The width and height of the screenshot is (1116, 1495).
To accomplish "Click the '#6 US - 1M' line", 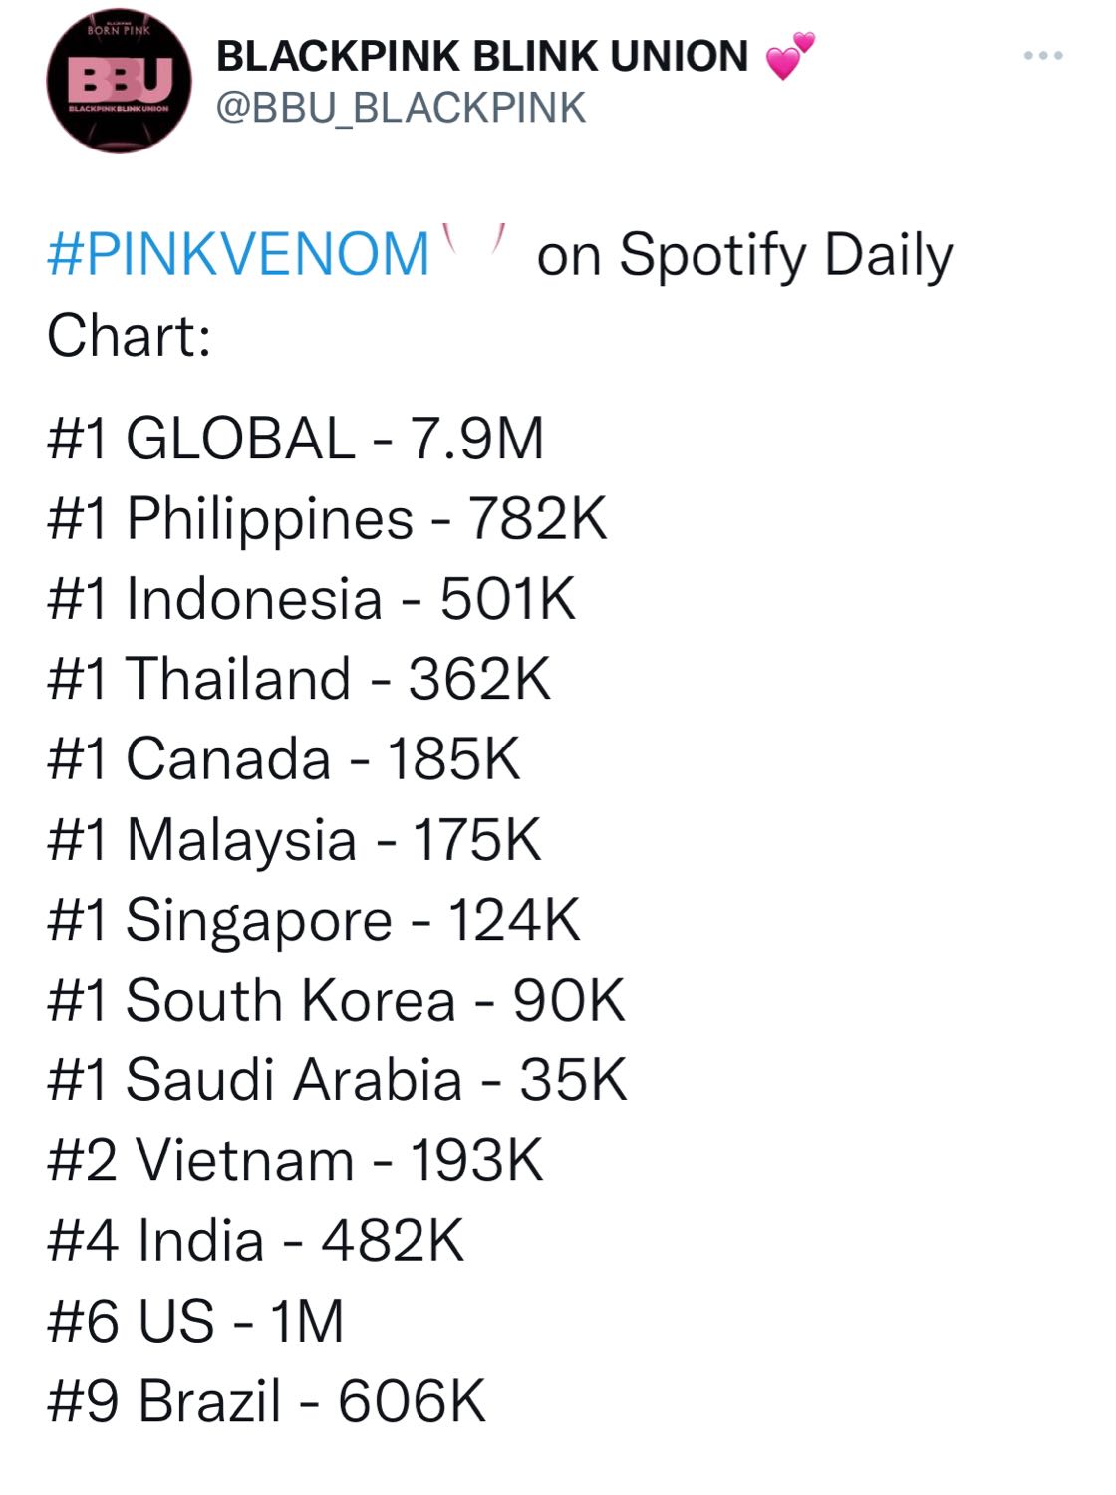I will pos(195,1321).
